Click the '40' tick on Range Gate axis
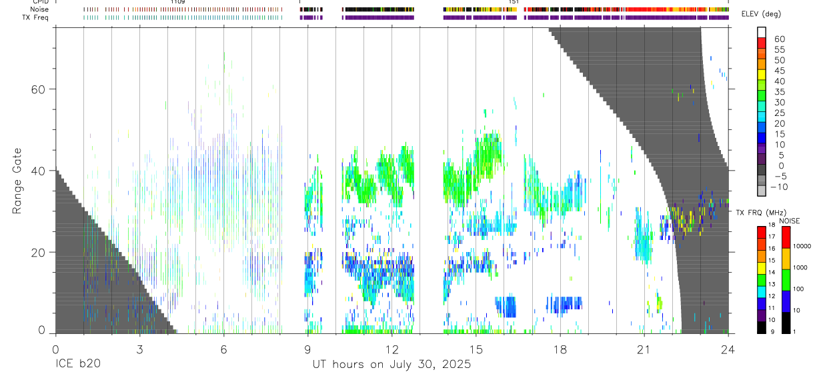The height and width of the screenshot is (378, 819). coord(38,171)
